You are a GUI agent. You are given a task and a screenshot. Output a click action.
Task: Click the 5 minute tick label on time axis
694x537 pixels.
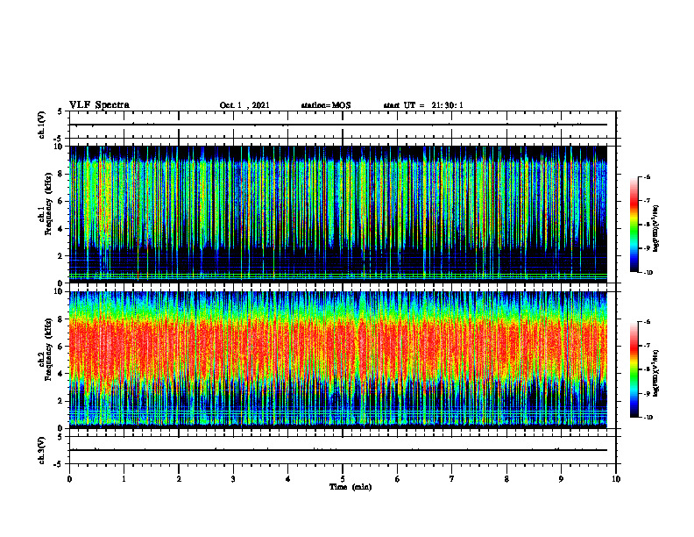(x=343, y=479)
